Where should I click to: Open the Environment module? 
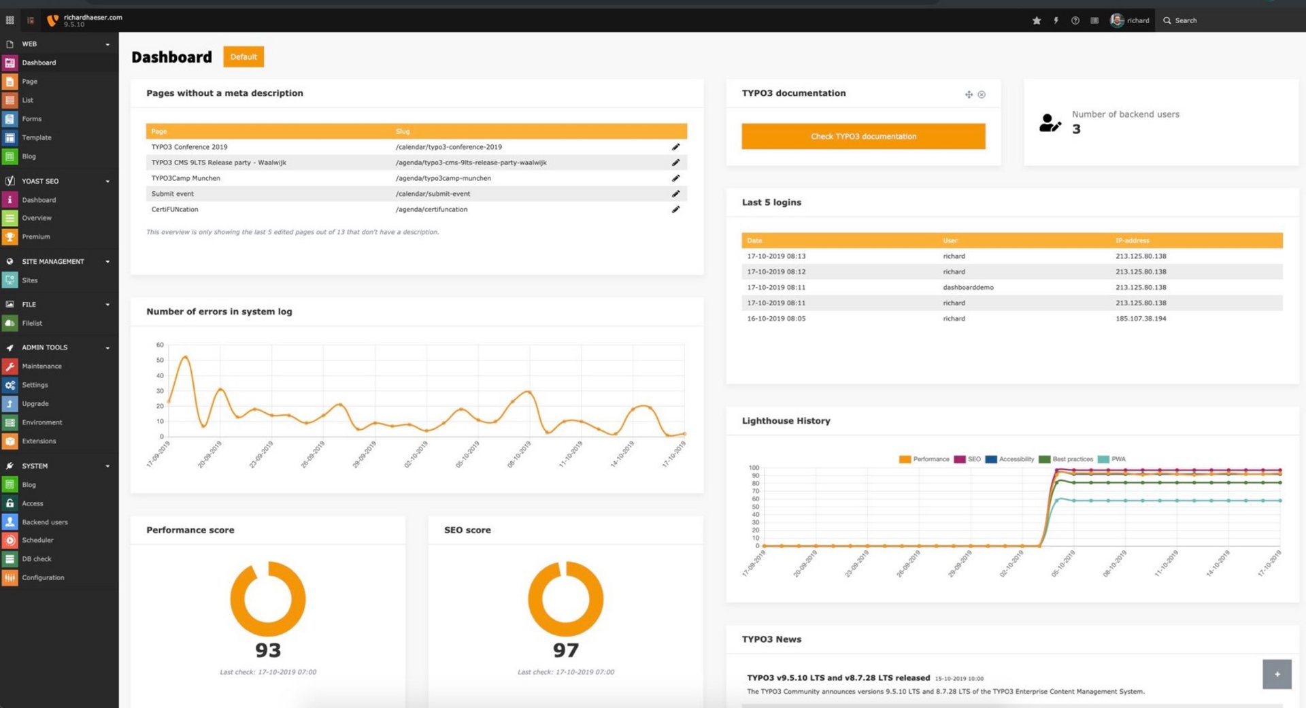point(59,422)
